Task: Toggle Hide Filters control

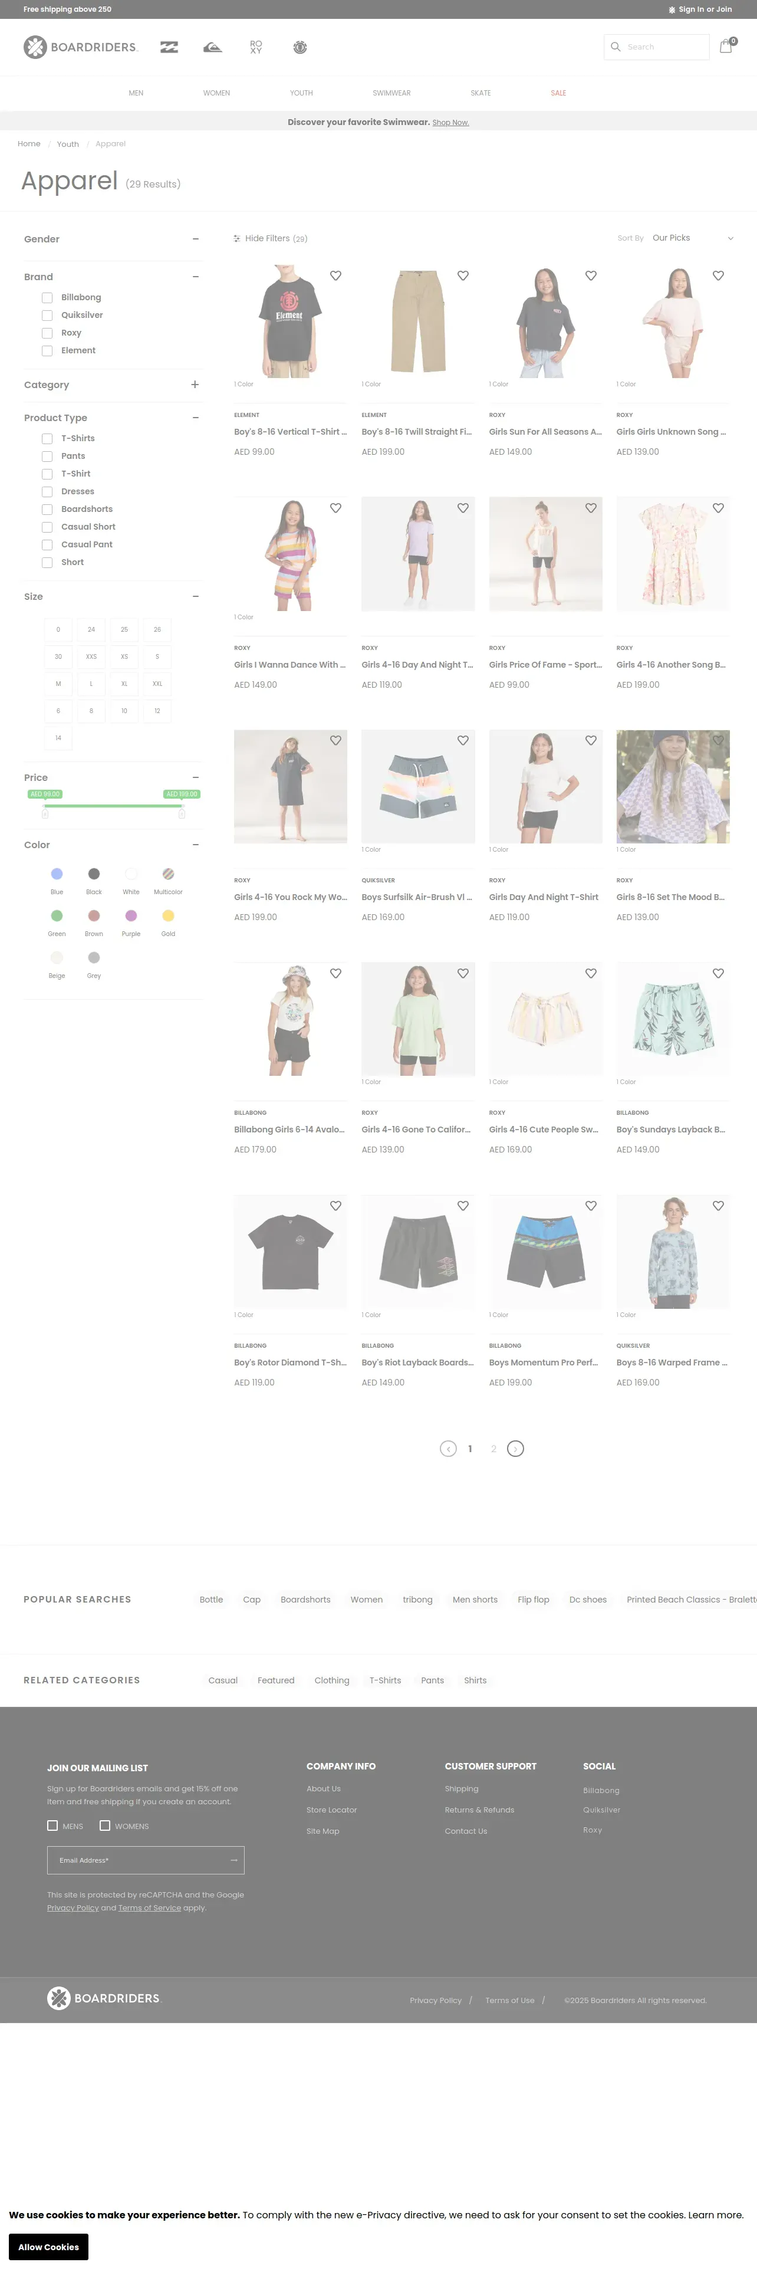Action: [269, 239]
